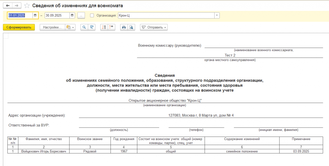Click the find next icon
Viewport: 329px width, 166px height.
pyautogui.click(x=92, y=28)
